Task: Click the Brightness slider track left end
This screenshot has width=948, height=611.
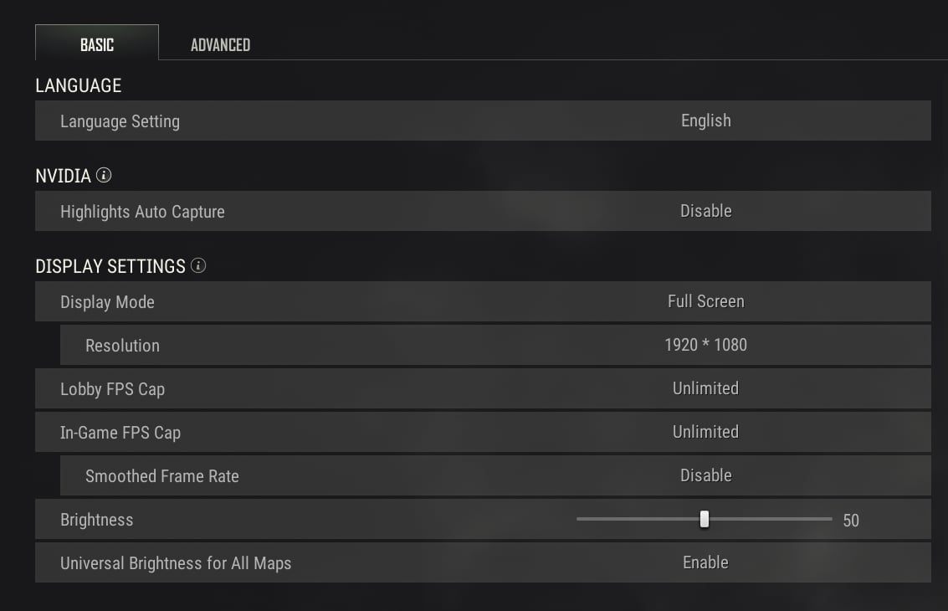Action: 581,520
